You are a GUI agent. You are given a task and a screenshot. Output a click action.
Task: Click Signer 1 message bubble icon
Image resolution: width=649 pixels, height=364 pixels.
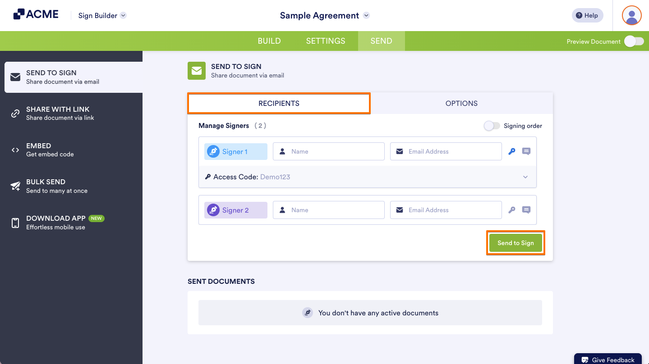point(526,151)
